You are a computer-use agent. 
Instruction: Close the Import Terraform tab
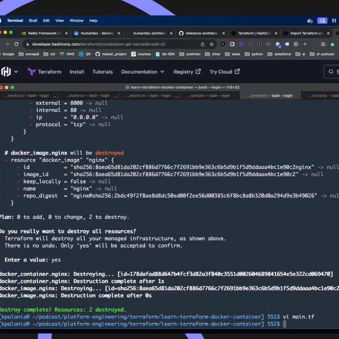coord(328,33)
